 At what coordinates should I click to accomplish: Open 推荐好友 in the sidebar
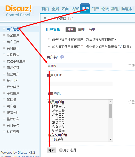13,119
